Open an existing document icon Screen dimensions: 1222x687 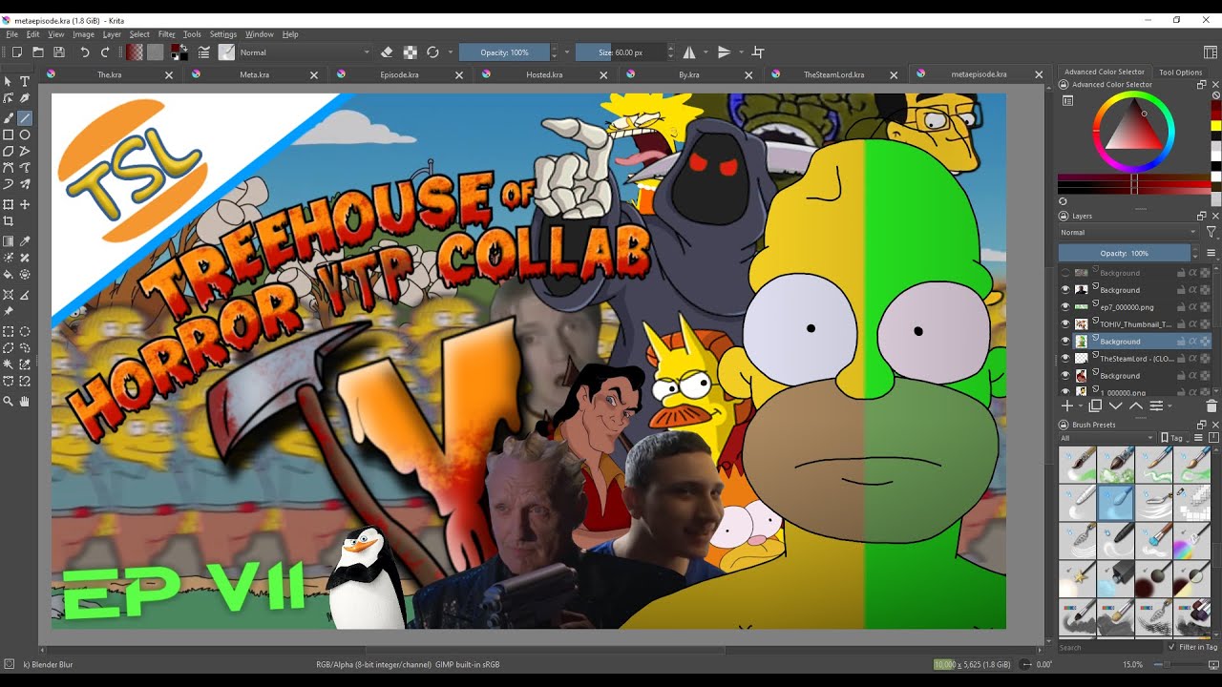[38, 52]
